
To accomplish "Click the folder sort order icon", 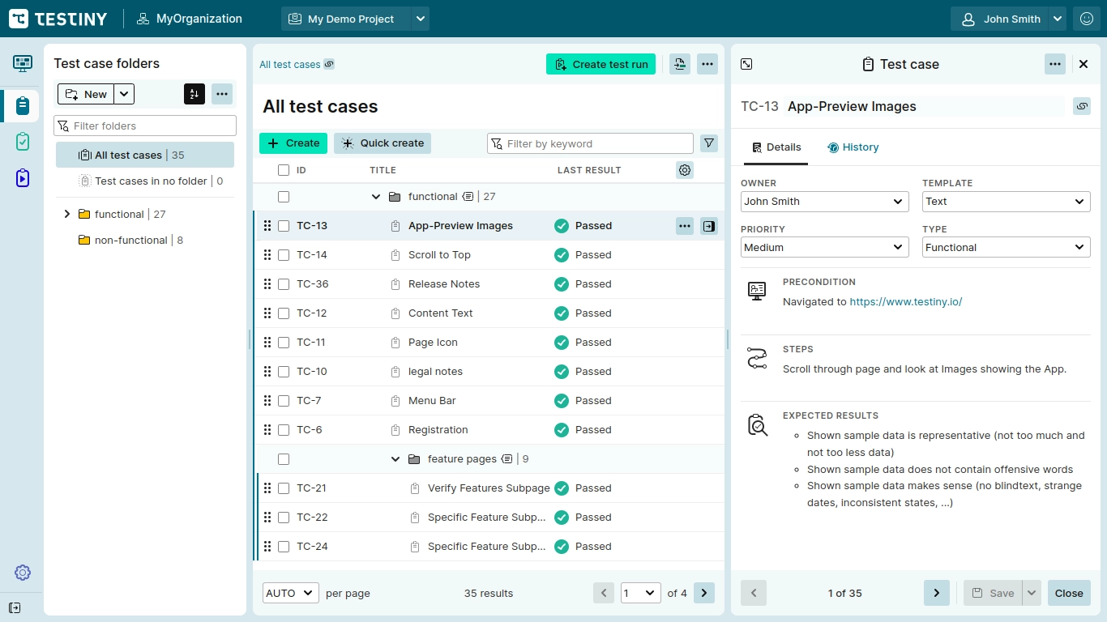I will tap(194, 94).
